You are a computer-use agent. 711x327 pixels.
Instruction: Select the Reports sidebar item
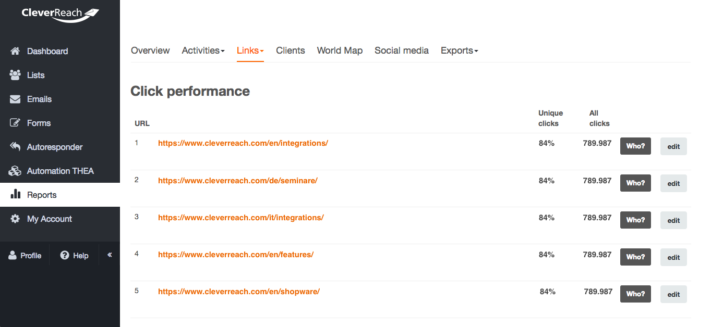pyautogui.click(x=60, y=195)
